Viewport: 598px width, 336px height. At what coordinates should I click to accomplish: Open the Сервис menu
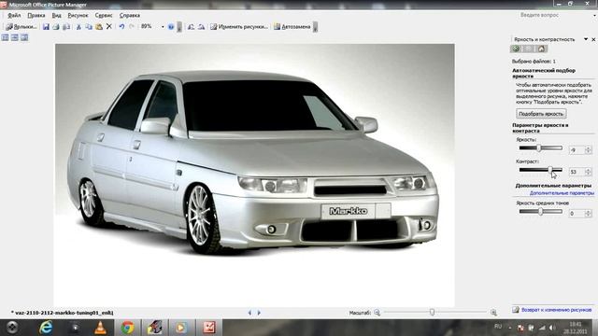tap(104, 15)
